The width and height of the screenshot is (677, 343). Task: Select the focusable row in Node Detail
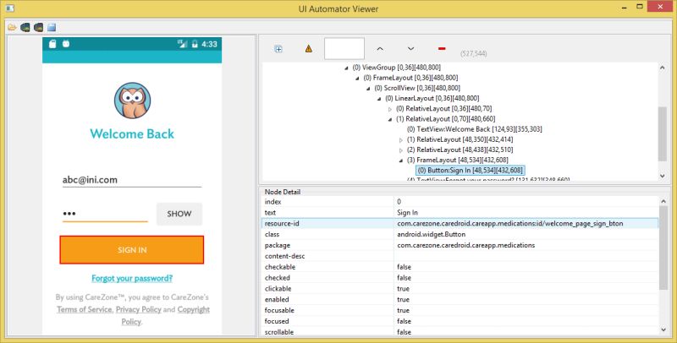[460, 310]
